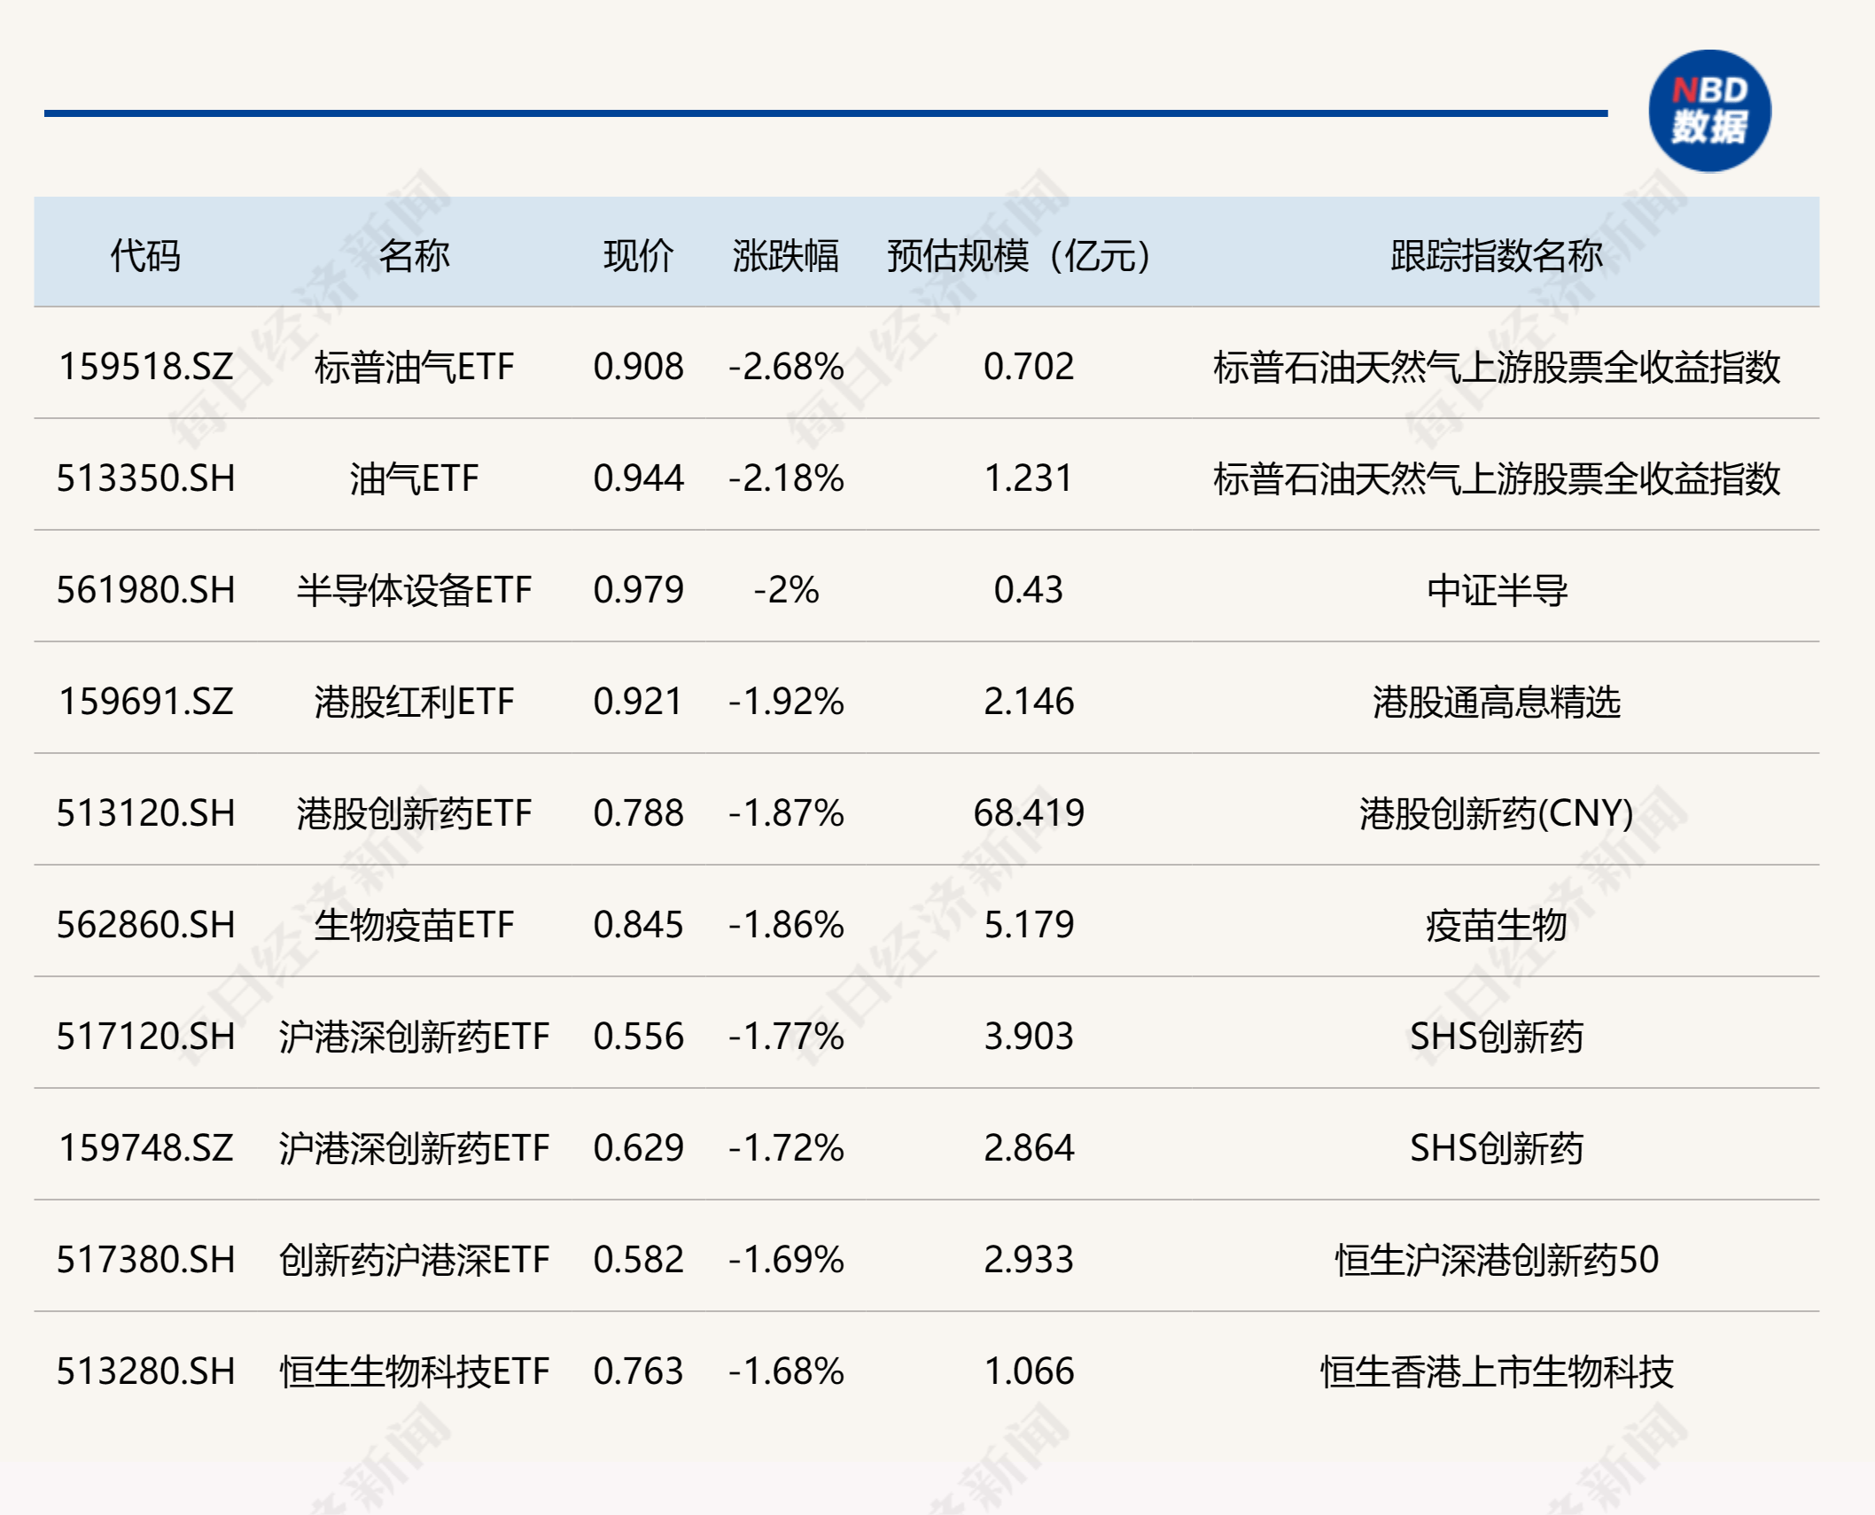Click the 现价 column header
Image resolution: width=1875 pixels, height=1515 pixels.
(638, 256)
